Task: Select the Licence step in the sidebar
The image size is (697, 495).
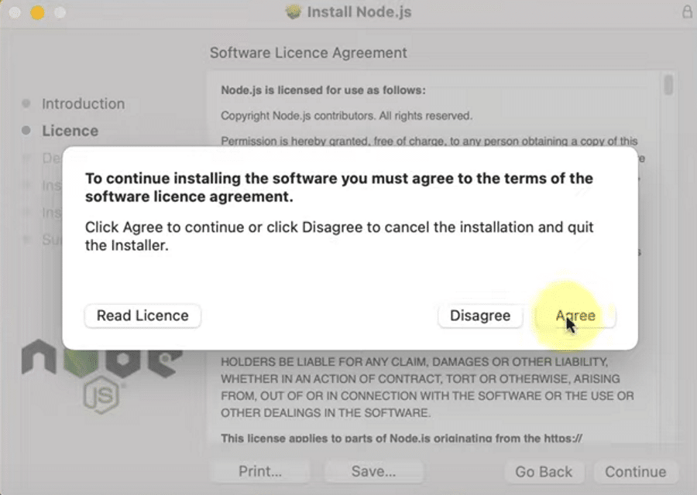Action: [70, 131]
